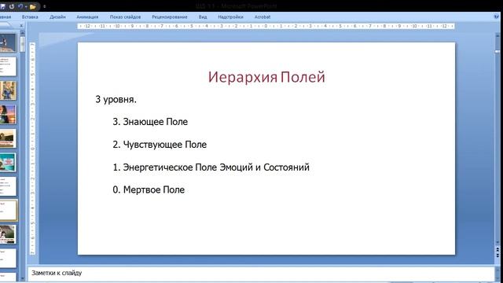
Task: Click the Help question mark icon
Action: pyautogui.click(x=497, y=17)
